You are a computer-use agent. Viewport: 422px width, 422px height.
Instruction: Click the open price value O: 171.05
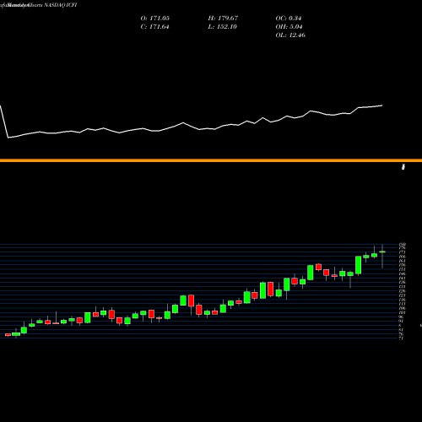coord(155,19)
